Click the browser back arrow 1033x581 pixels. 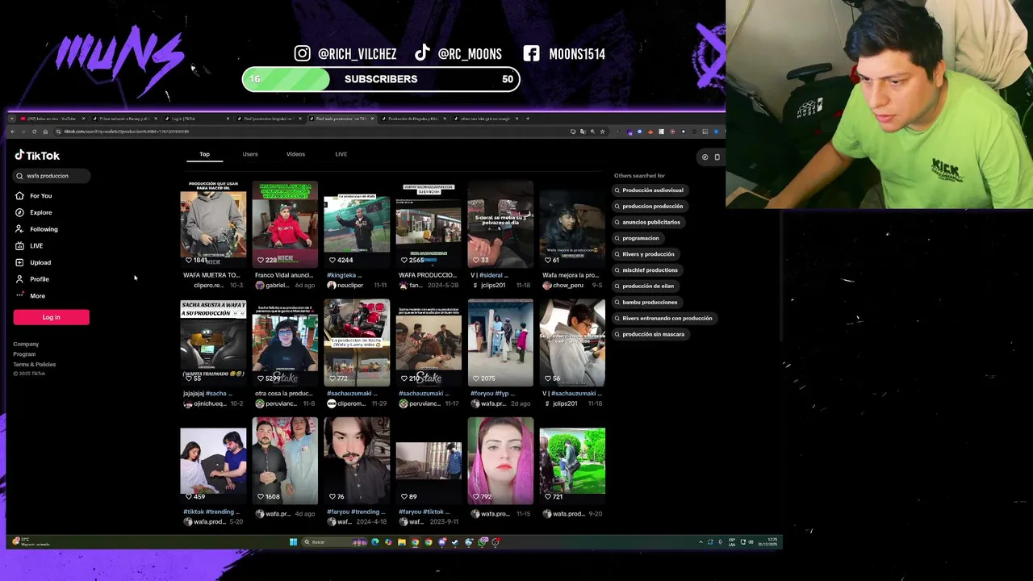pos(12,131)
